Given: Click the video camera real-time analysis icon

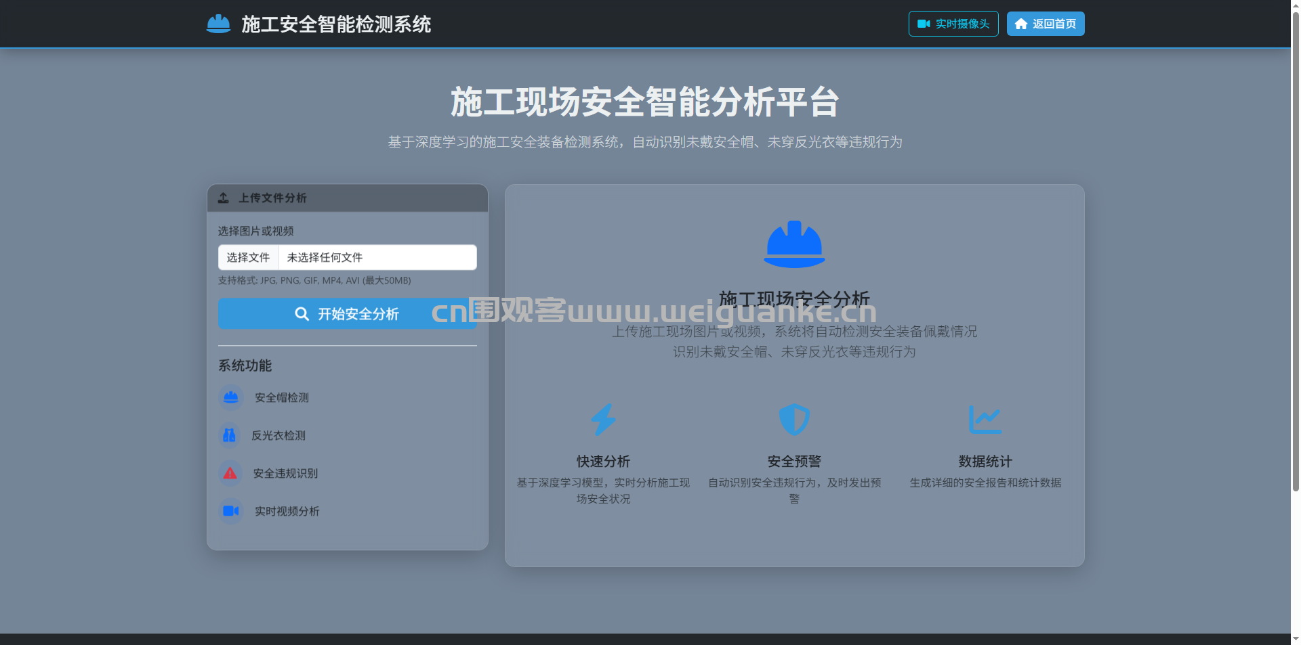Looking at the screenshot, I should 230,511.
